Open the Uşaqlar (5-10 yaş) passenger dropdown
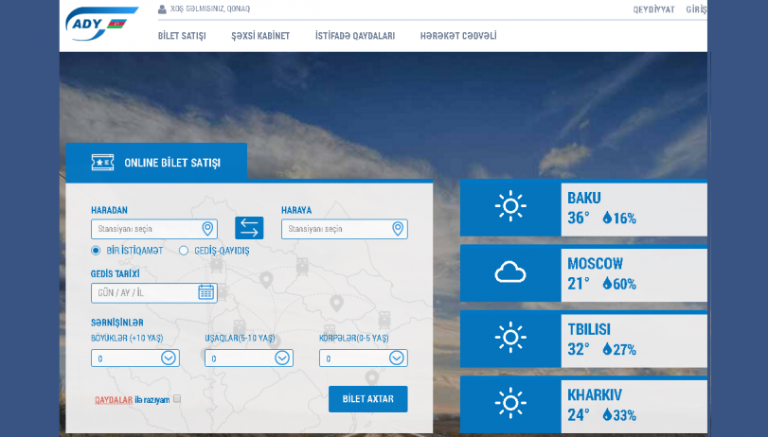The height and width of the screenshot is (437, 768). (249, 358)
